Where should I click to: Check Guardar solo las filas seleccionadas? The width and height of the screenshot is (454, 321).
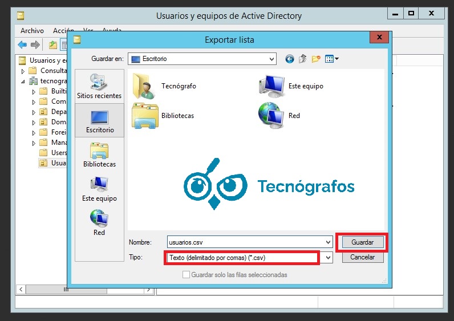coord(186,275)
